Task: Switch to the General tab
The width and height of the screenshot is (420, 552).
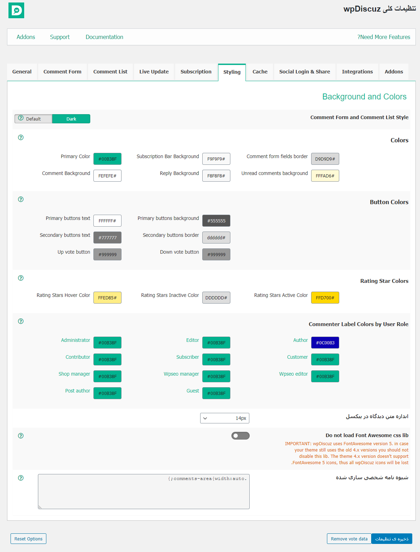Action: pos(22,72)
